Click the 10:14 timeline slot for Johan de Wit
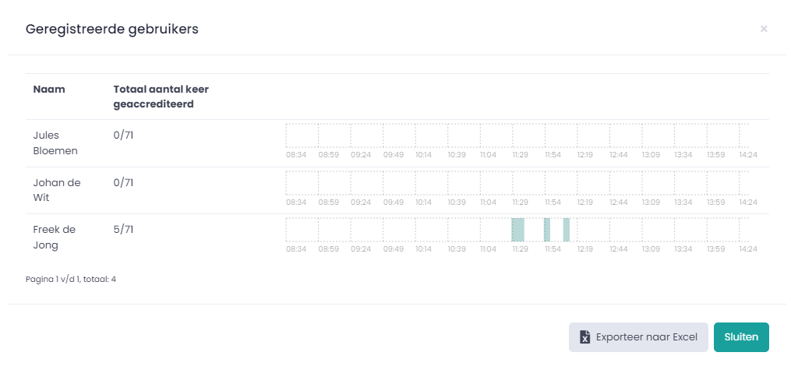Image resolution: width=791 pixels, height=377 pixels. (431, 183)
